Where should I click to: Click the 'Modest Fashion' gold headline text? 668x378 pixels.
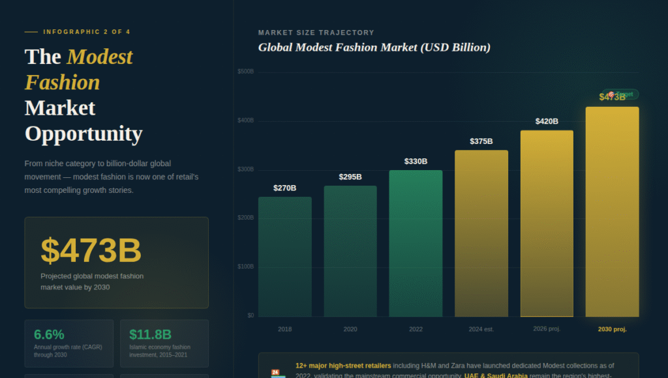[78, 70]
